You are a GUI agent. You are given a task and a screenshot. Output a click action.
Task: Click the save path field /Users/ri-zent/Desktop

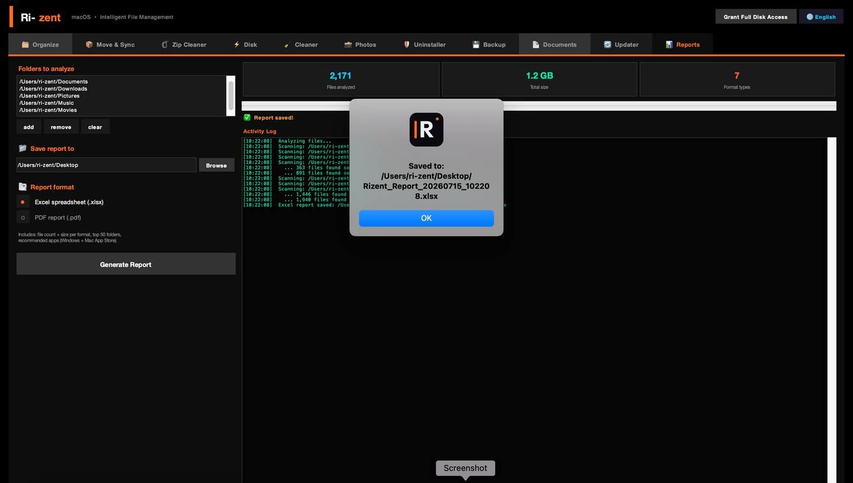(x=106, y=165)
